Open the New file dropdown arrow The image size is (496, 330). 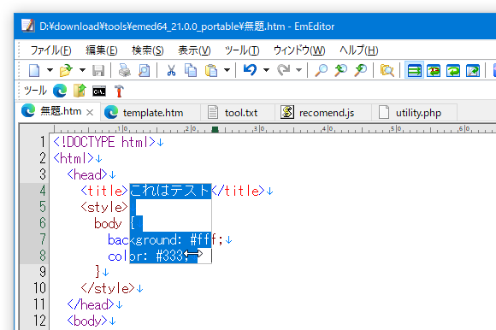pos(50,70)
